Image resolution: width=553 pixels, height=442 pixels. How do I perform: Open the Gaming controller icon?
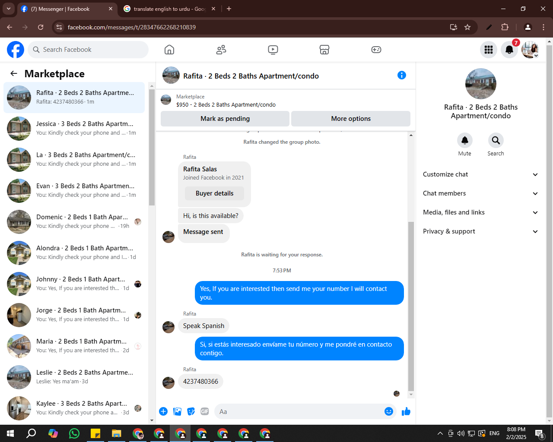pyautogui.click(x=376, y=50)
